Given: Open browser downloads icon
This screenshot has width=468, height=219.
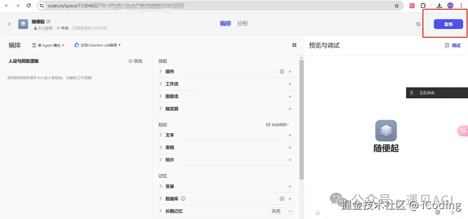Looking at the screenshot, I should click(439, 6).
